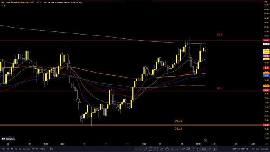Select the trend line drawing tool
The height and width of the screenshot is (152, 270).
145,149
